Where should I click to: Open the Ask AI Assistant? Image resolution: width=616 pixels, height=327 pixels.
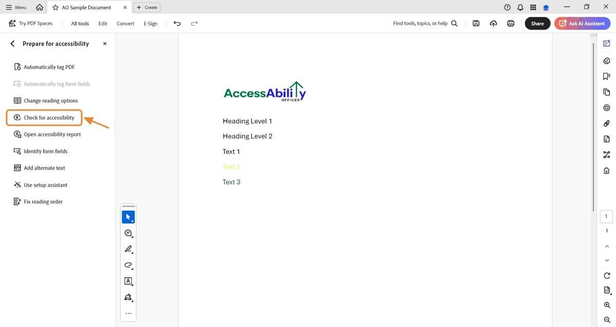[582, 23]
